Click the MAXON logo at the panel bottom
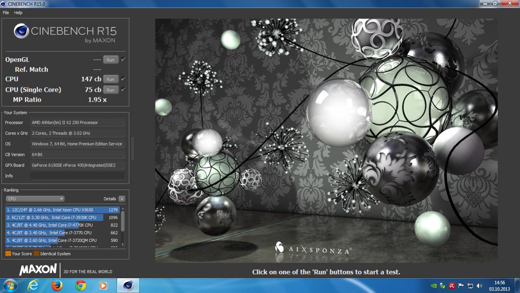The height and width of the screenshot is (293, 520). (x=38, y=270)
